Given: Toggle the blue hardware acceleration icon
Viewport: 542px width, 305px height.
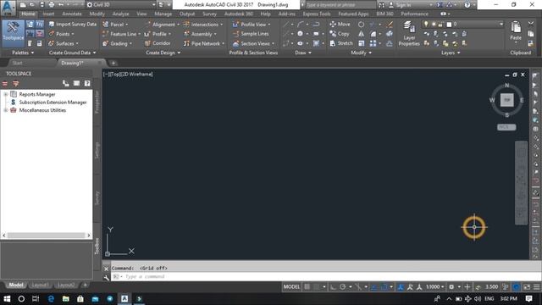Looking at the screenshot, I should coord(516,287).
